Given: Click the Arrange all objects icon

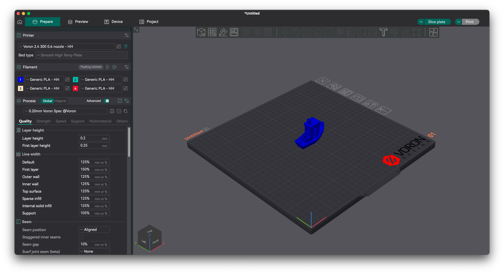Looking at the screenshot, I should point(234,32).
